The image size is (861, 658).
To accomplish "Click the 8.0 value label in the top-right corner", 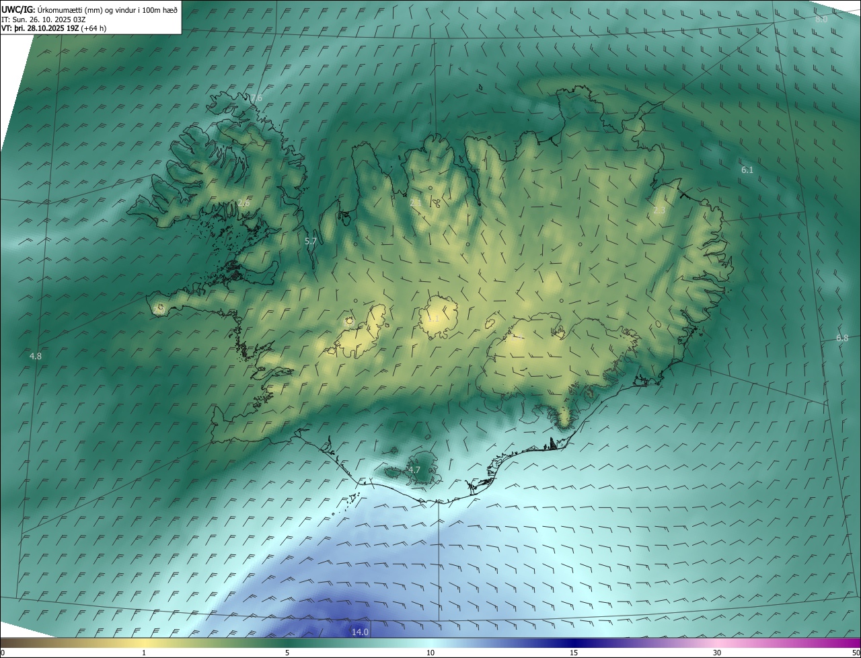I will (x=821, y=20).
